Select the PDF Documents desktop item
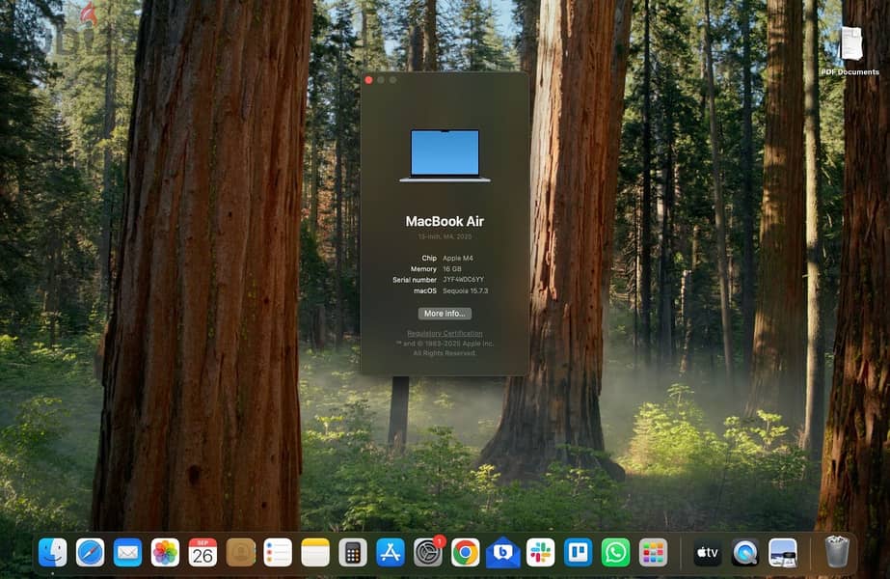890x579 pixels. pos(850,51)
